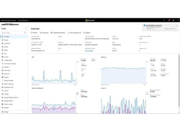Open Scheduled Tasks
The width and height of the screenshot is (180, 135).
(14, 87)
